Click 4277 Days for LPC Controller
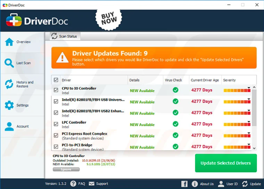264x189 pixels. point(202,124)
